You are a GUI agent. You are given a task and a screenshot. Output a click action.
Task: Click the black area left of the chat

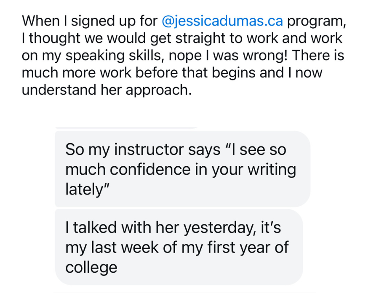[26, 210]
